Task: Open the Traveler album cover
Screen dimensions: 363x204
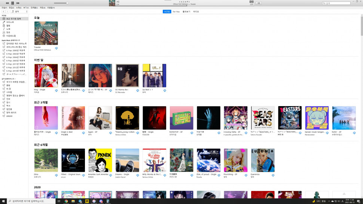Action: [46, 33]
